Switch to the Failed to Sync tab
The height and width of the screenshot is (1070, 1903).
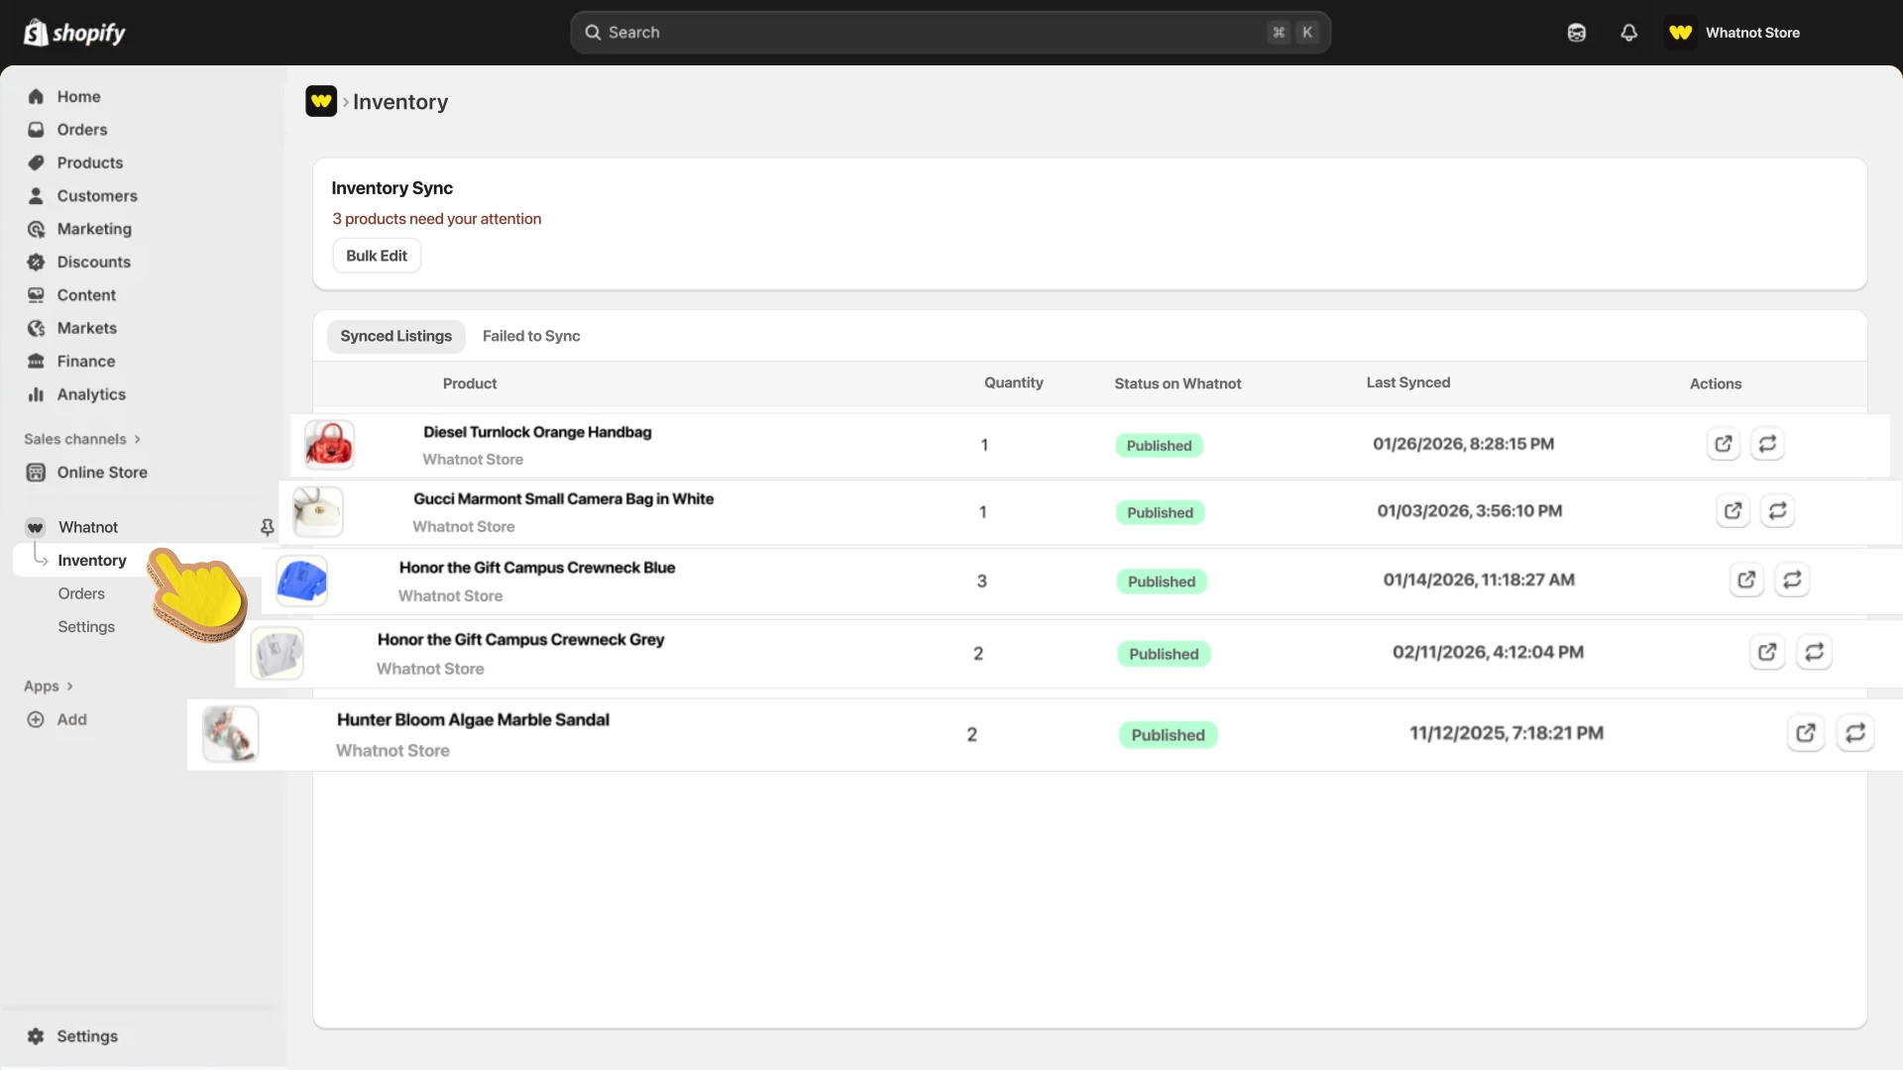pyautogui.click(x=531, y=336)
